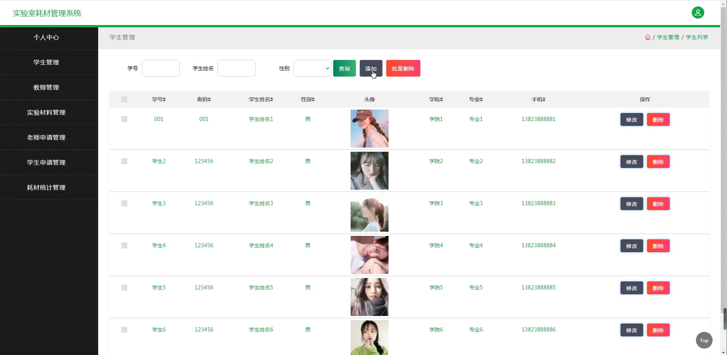Click the 学院3 cell
The image size is (727, 355).
(x=436, y=203)
